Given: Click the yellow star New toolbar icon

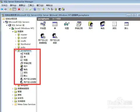Looking at the screenshot, I should coord(43,9).
